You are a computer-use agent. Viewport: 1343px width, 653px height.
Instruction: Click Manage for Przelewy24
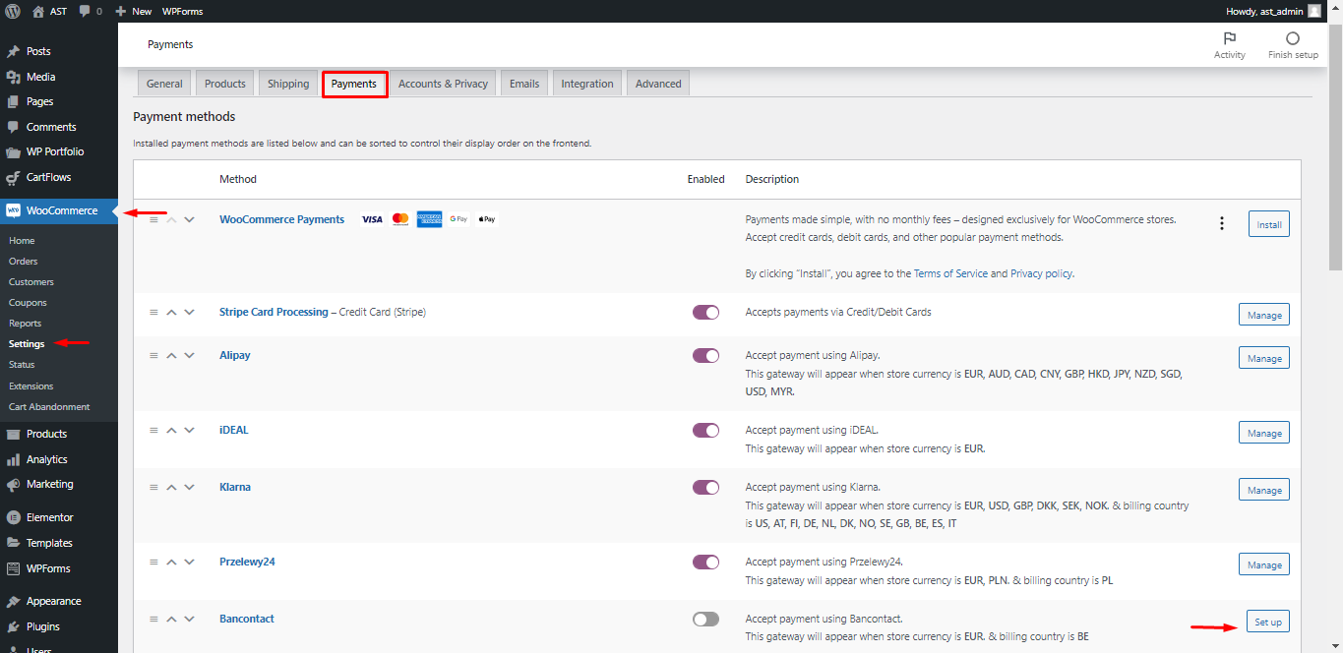click(1264, 564)
